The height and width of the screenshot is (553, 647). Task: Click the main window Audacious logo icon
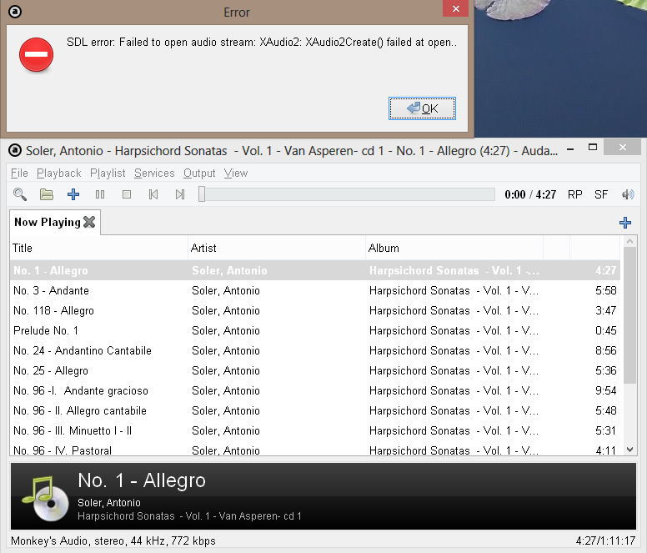point(15,151)
